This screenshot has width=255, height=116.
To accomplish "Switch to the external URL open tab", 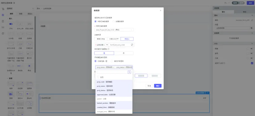I will (114, 39).
